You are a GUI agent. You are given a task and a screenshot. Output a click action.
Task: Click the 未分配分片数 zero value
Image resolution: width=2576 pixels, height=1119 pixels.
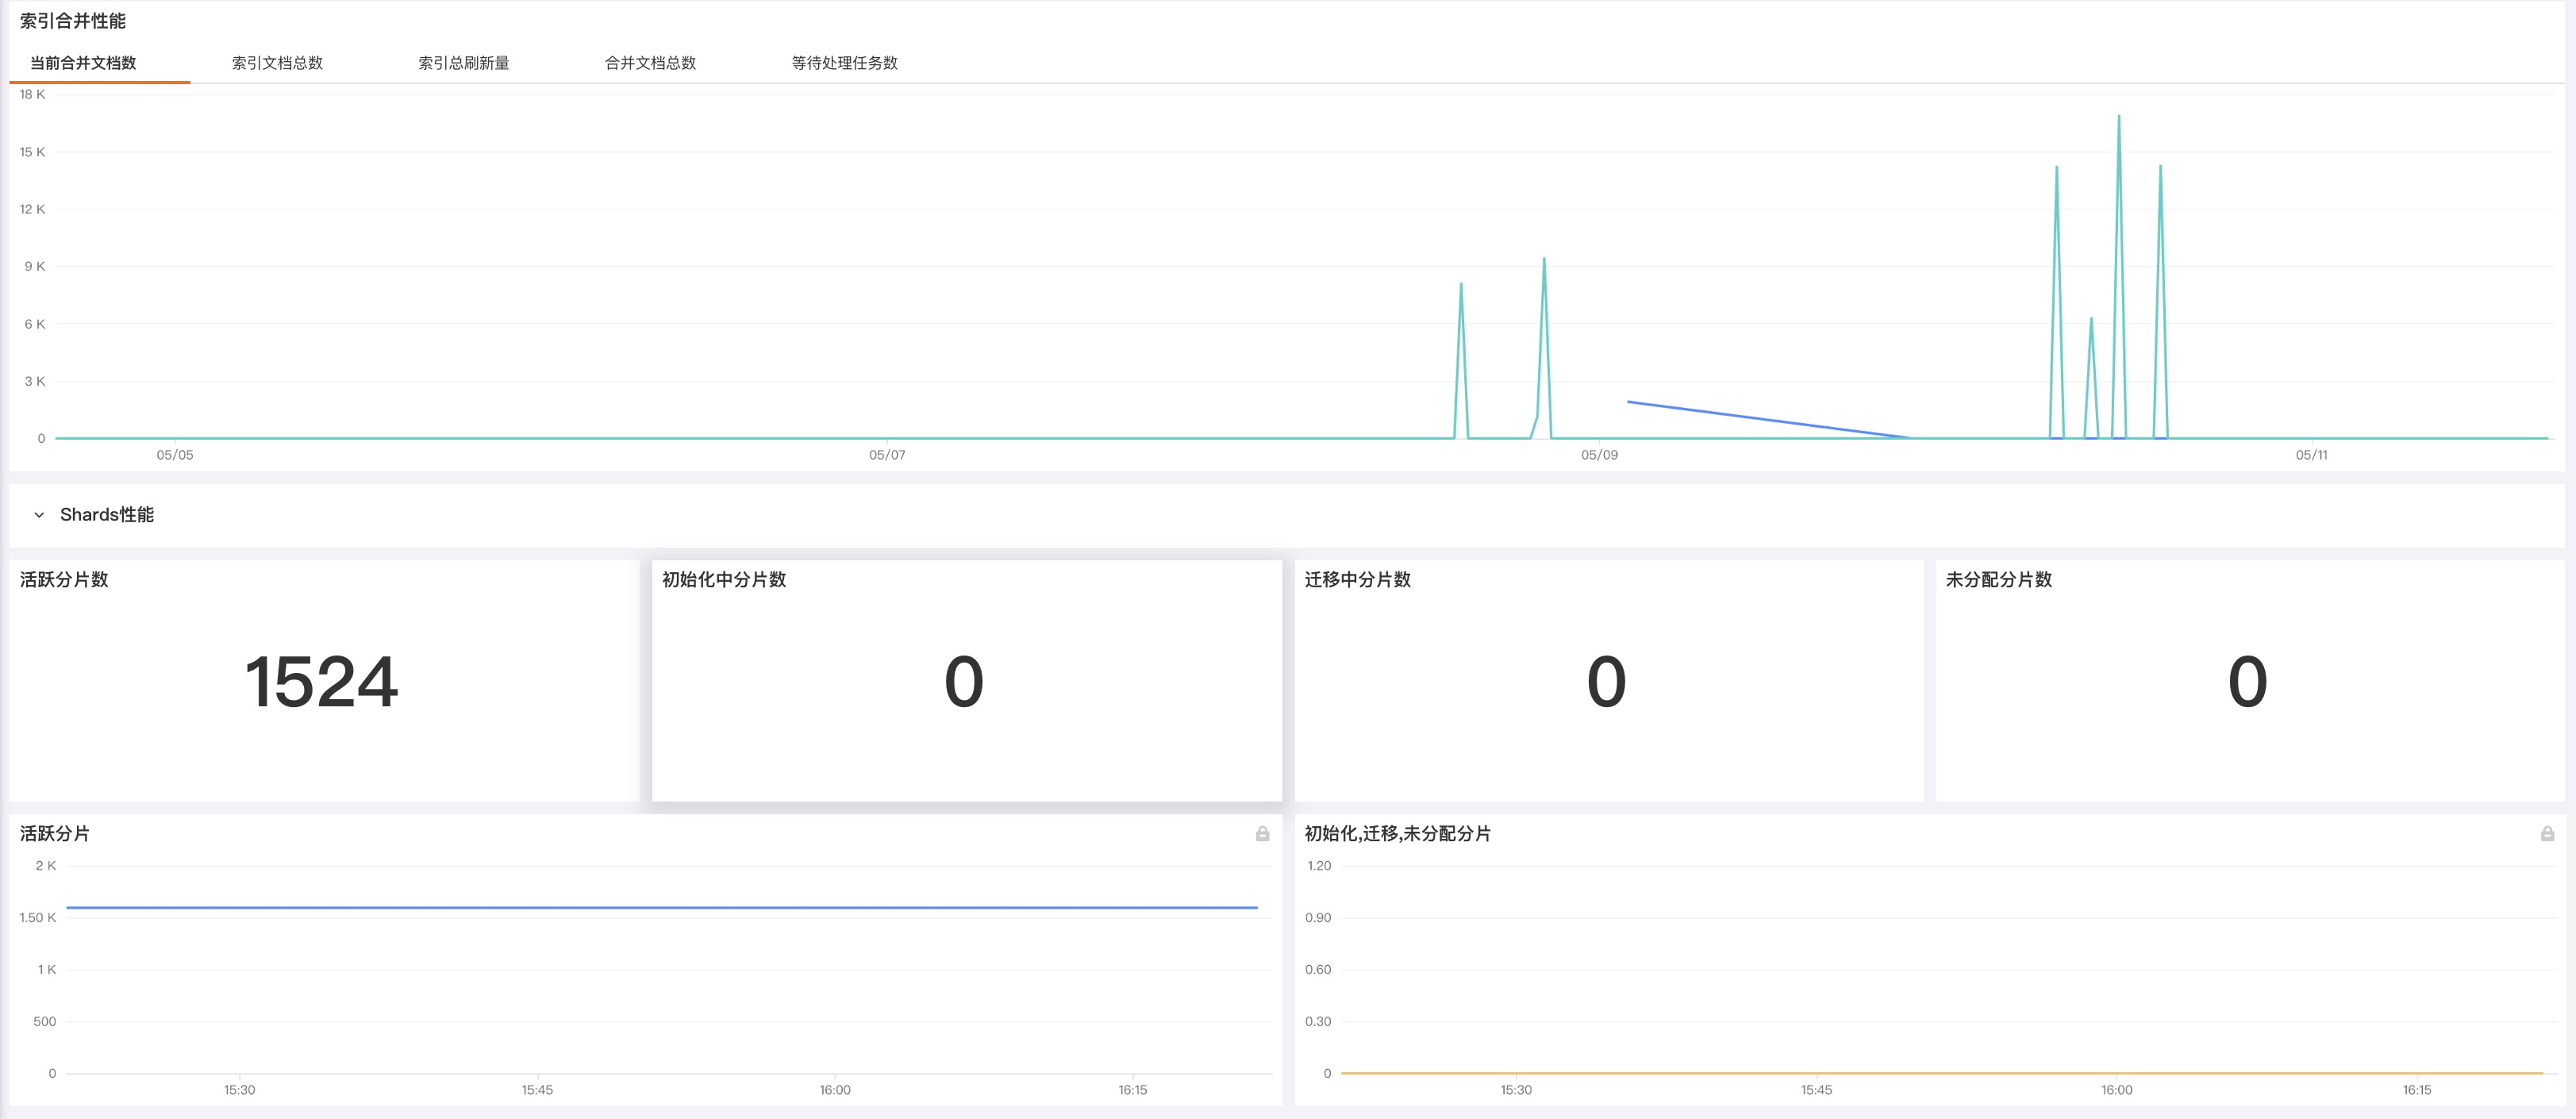tap(2247, 682)
